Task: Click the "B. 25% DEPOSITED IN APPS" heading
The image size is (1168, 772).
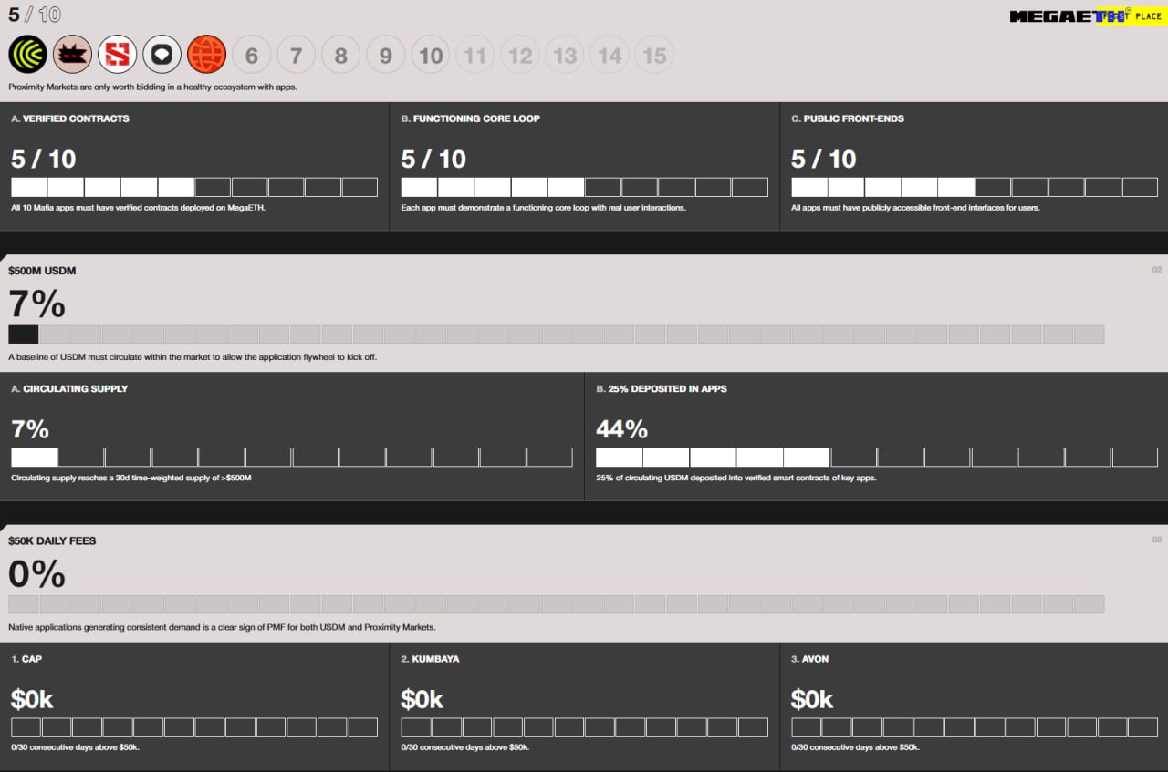Action: tap(662, 388)
